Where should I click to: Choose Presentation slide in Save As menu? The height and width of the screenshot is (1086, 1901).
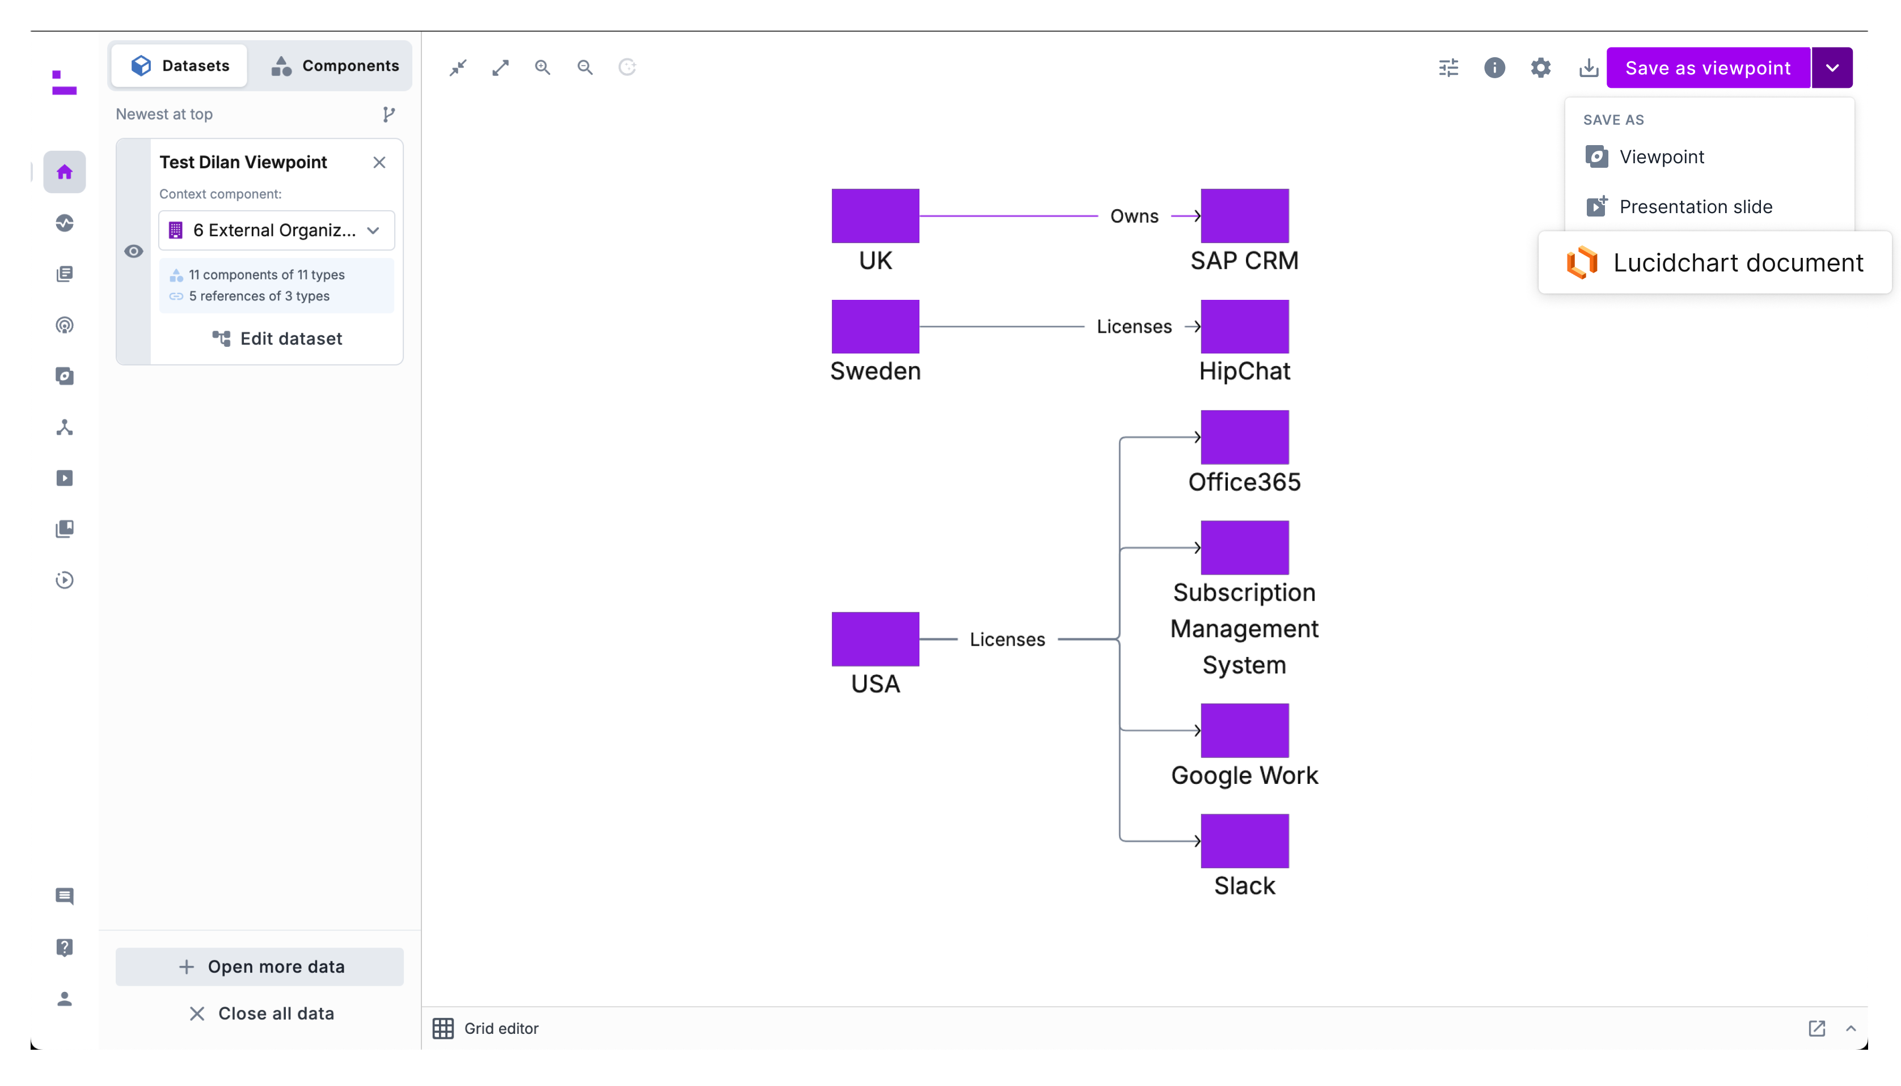(x=1679, y=207)
